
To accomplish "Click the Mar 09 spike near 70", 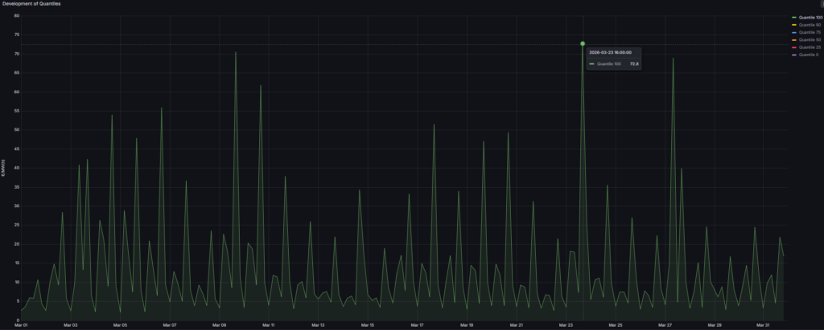I will [x=236, y=53].
